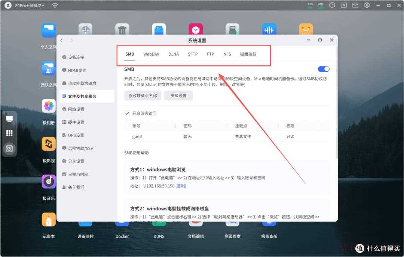Open the app grid icon in left dock
The image size is (404, 257).
9,133
